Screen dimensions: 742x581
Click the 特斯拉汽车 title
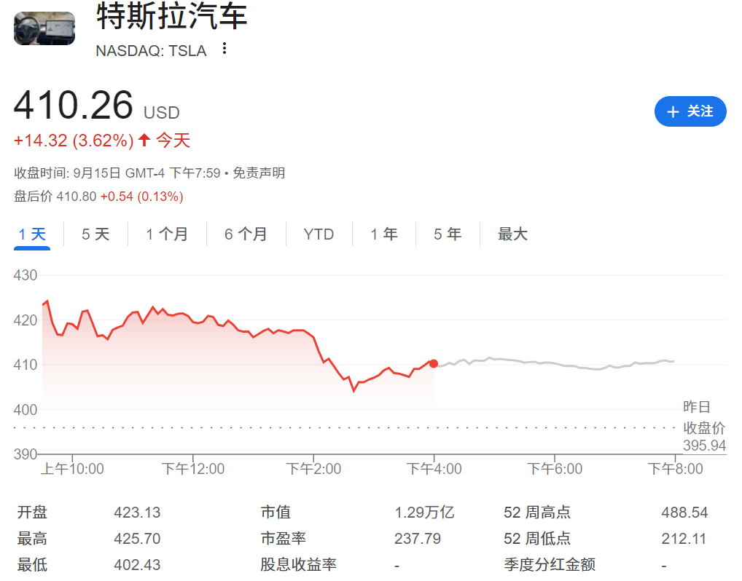[x=172, y=16]
